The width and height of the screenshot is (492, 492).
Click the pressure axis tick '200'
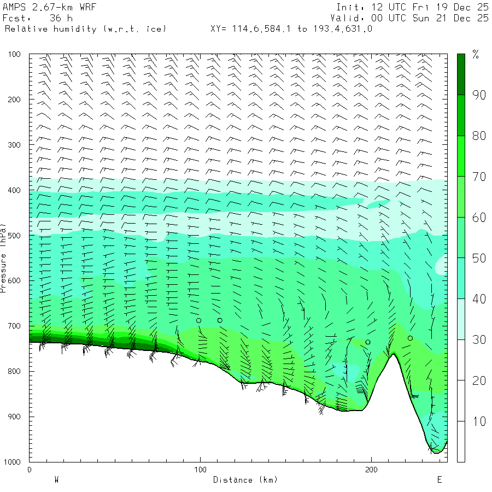pyautogui.click(x=14, y=99)
